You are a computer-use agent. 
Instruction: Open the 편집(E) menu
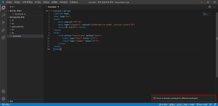(x=17, y=2)
